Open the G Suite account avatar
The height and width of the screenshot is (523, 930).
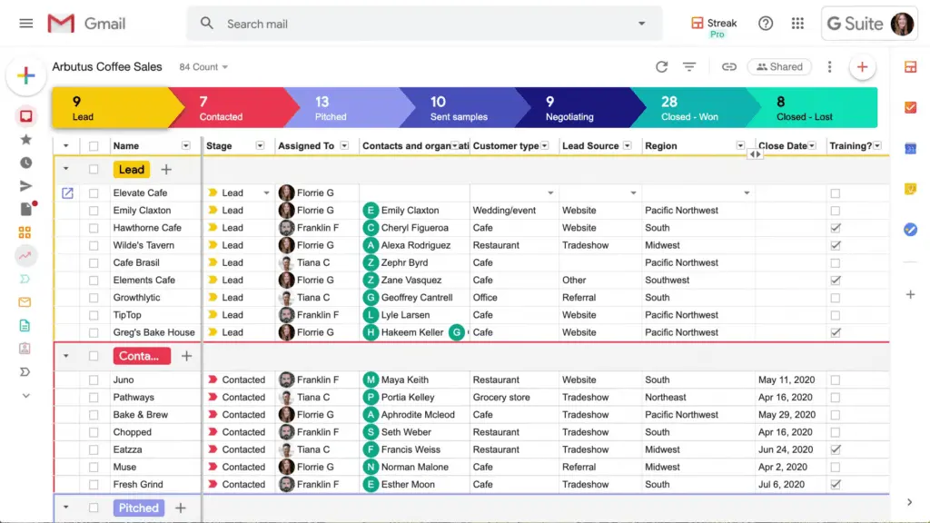902,24
